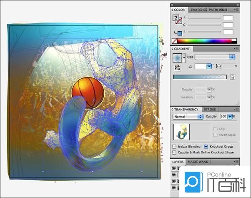Open the gradient Type dropdown
The height and width of the screenshot is (198, 251).
click(215, 57)
